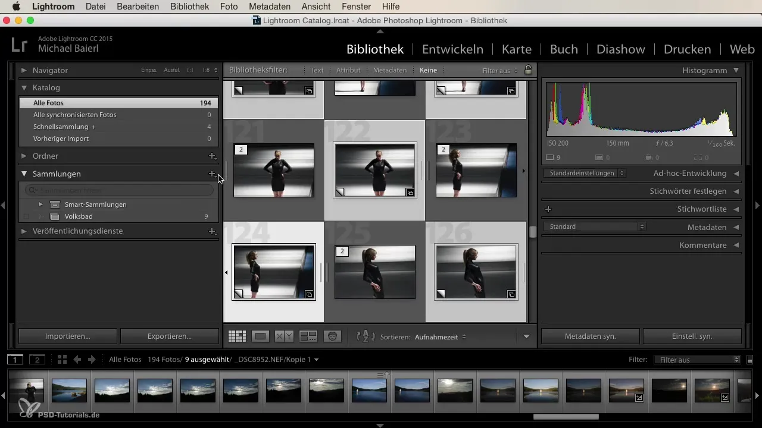Hide the left panel group arrow
The height and width of the screenshot is (428, 762).
(4, 205)
